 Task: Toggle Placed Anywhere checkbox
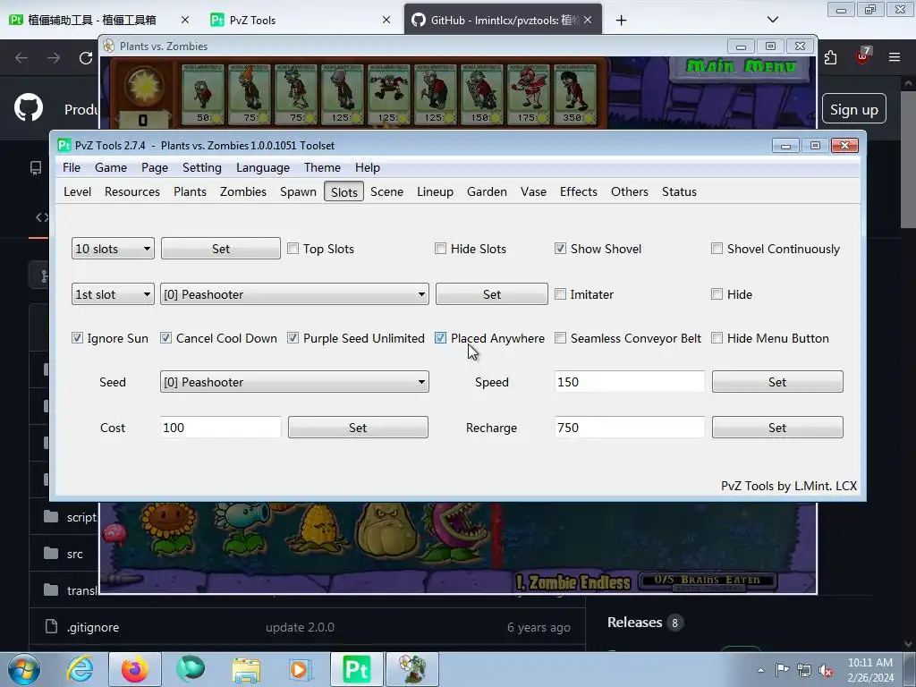point(440,338)
